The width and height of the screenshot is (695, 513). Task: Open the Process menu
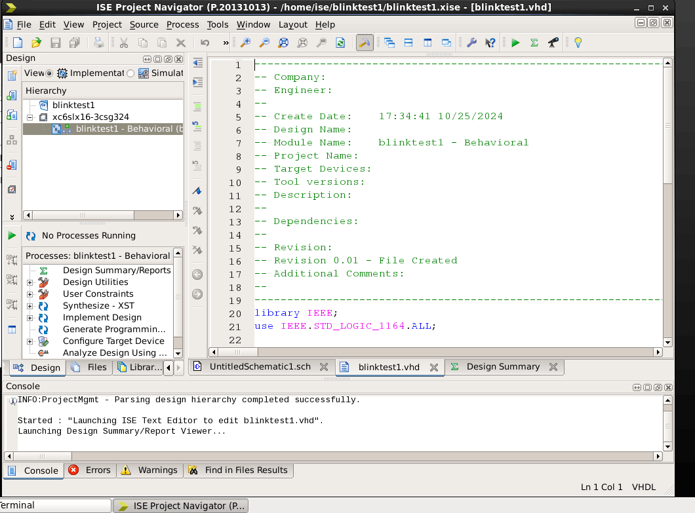(182, 24)
